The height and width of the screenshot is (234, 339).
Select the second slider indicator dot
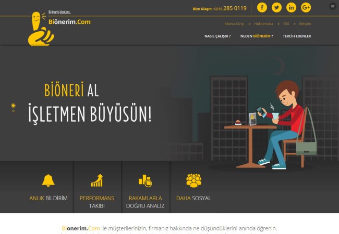click(x=13, y=111)
